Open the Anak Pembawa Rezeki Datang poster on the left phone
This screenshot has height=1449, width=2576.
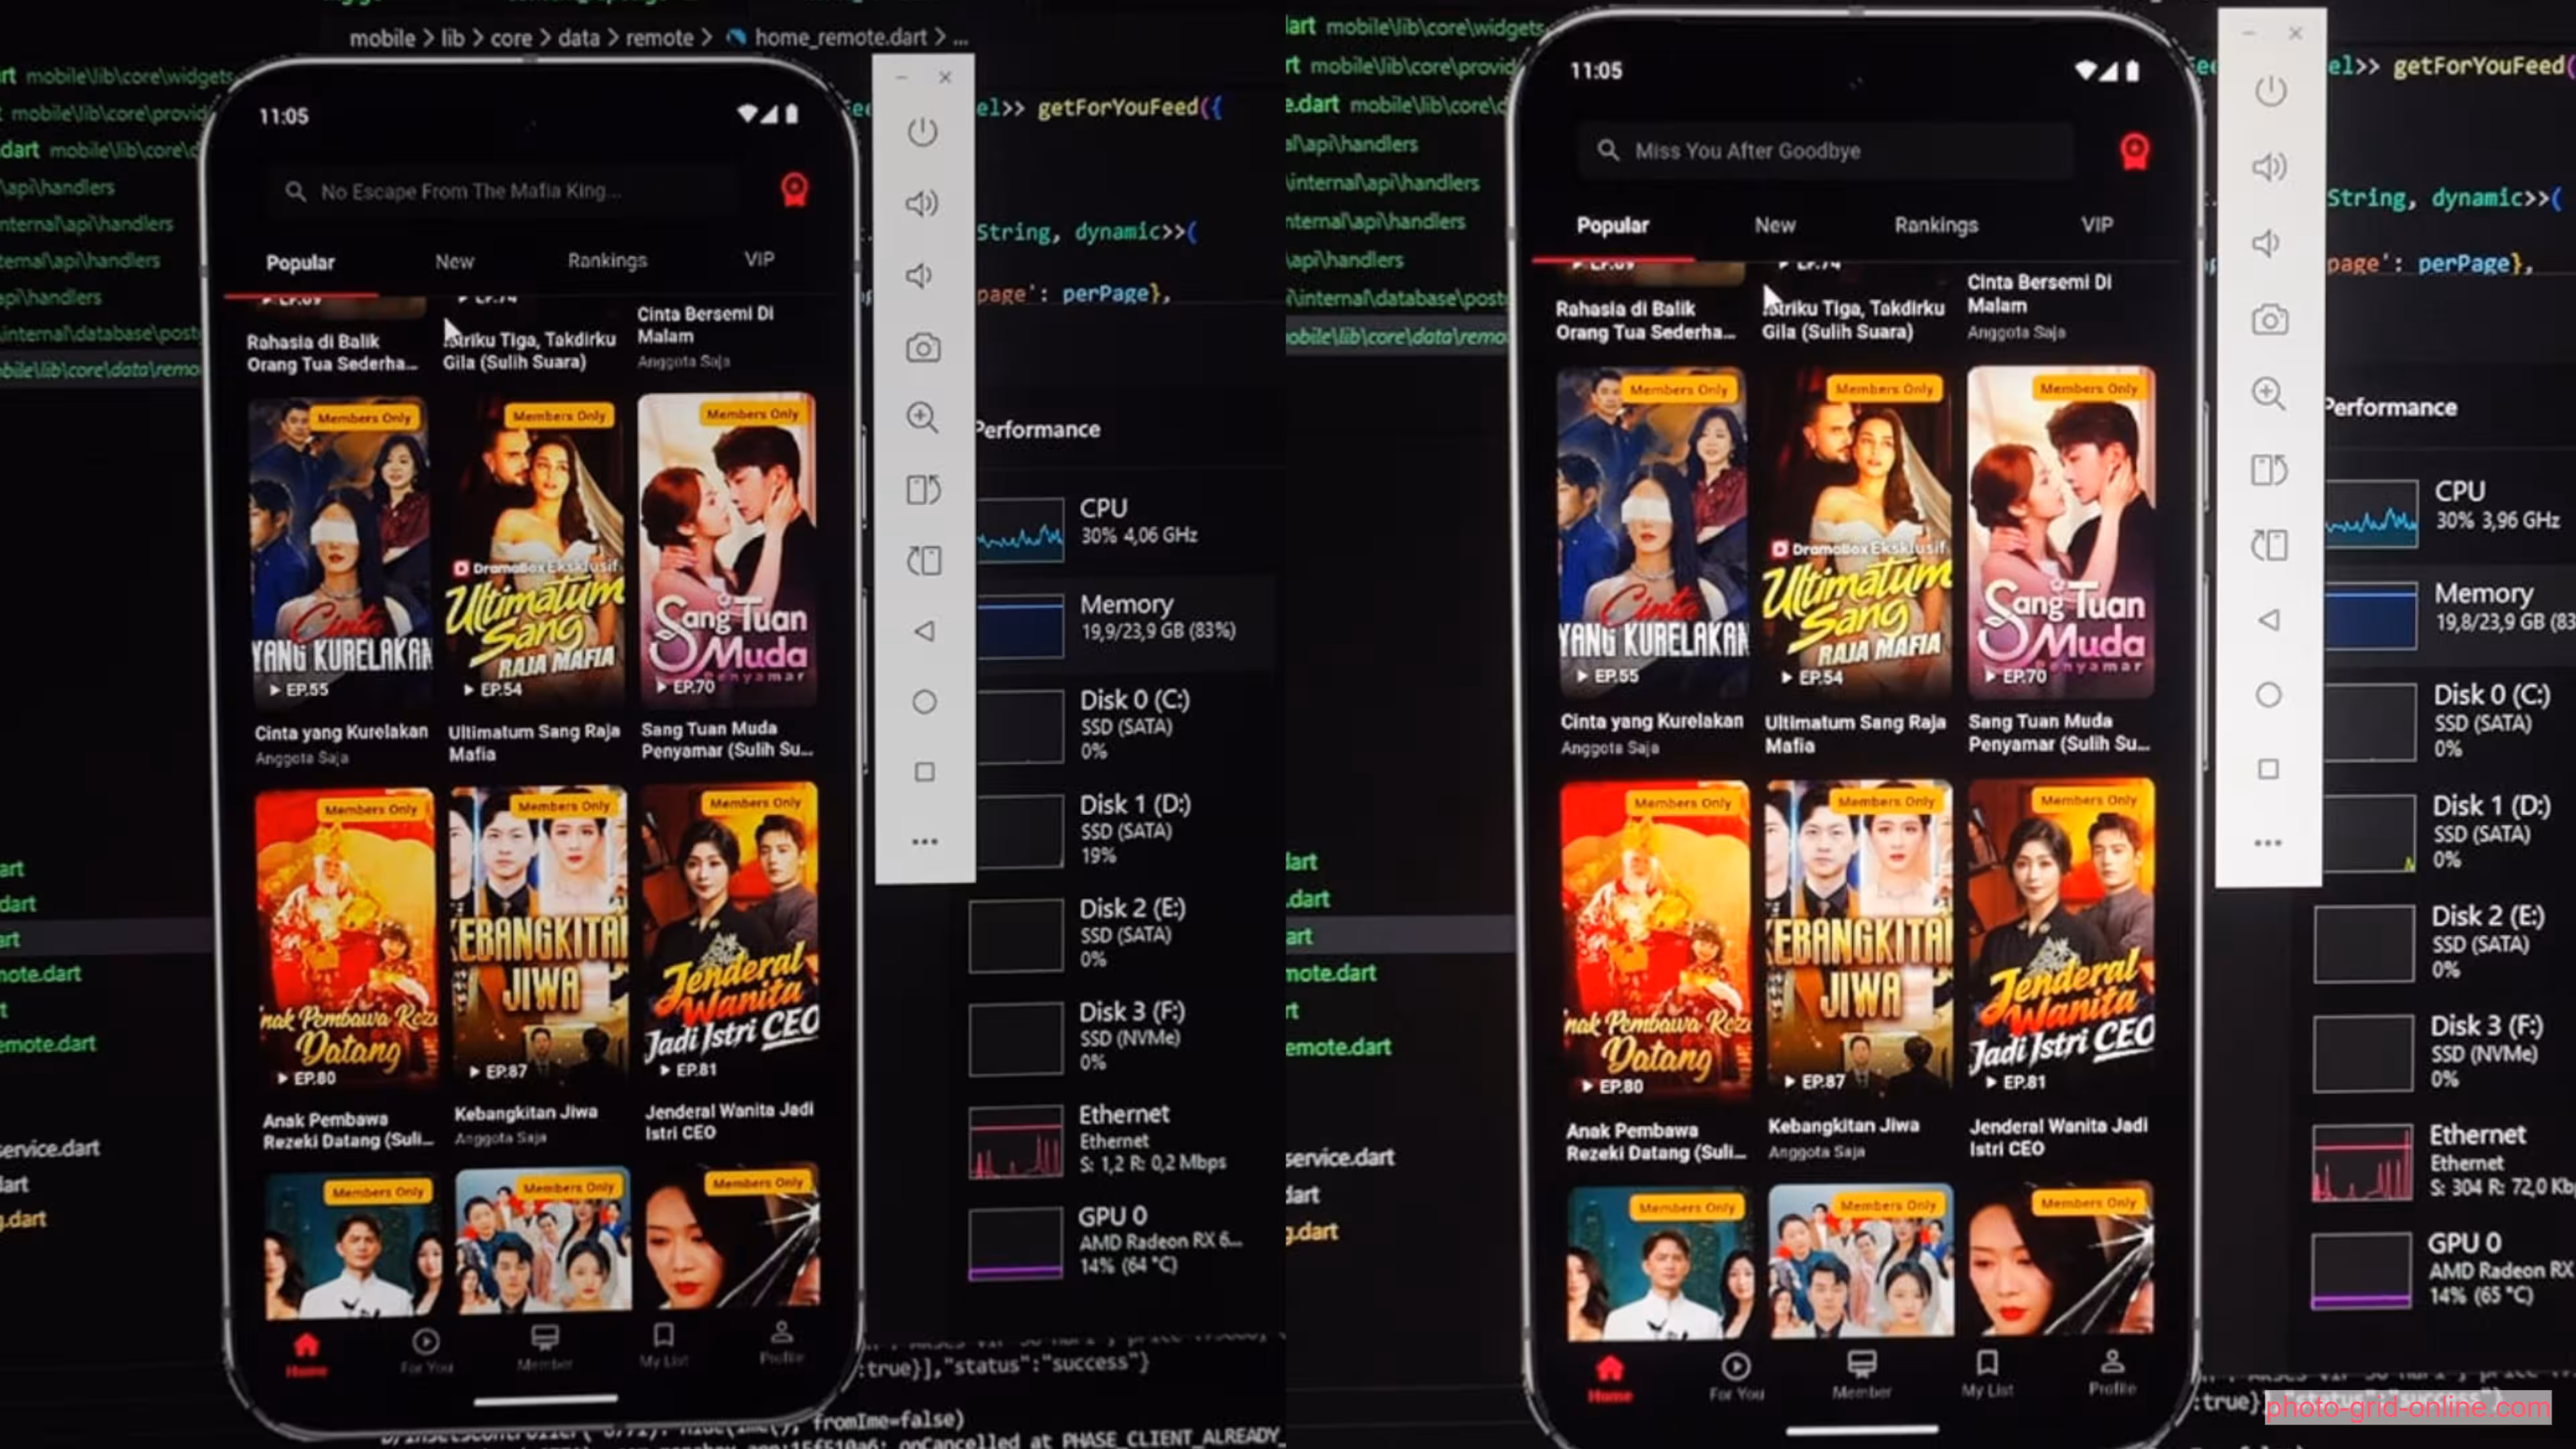(346, 940)
